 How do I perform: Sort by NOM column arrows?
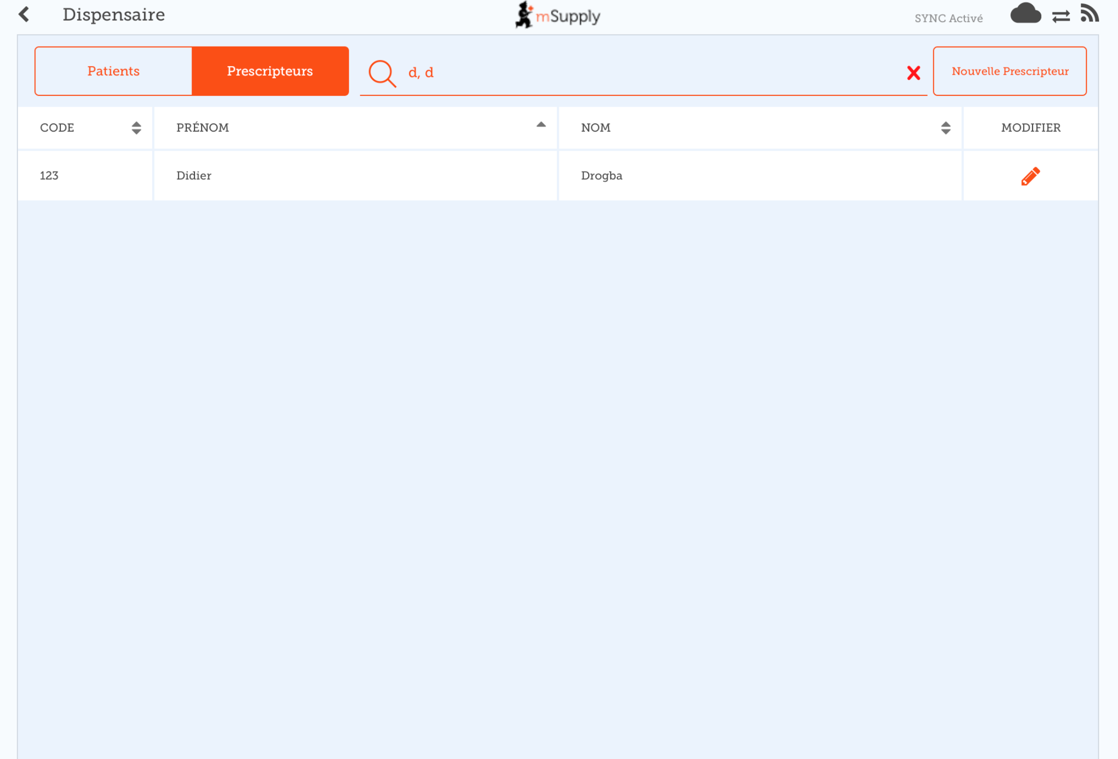(x=945, y=128)
